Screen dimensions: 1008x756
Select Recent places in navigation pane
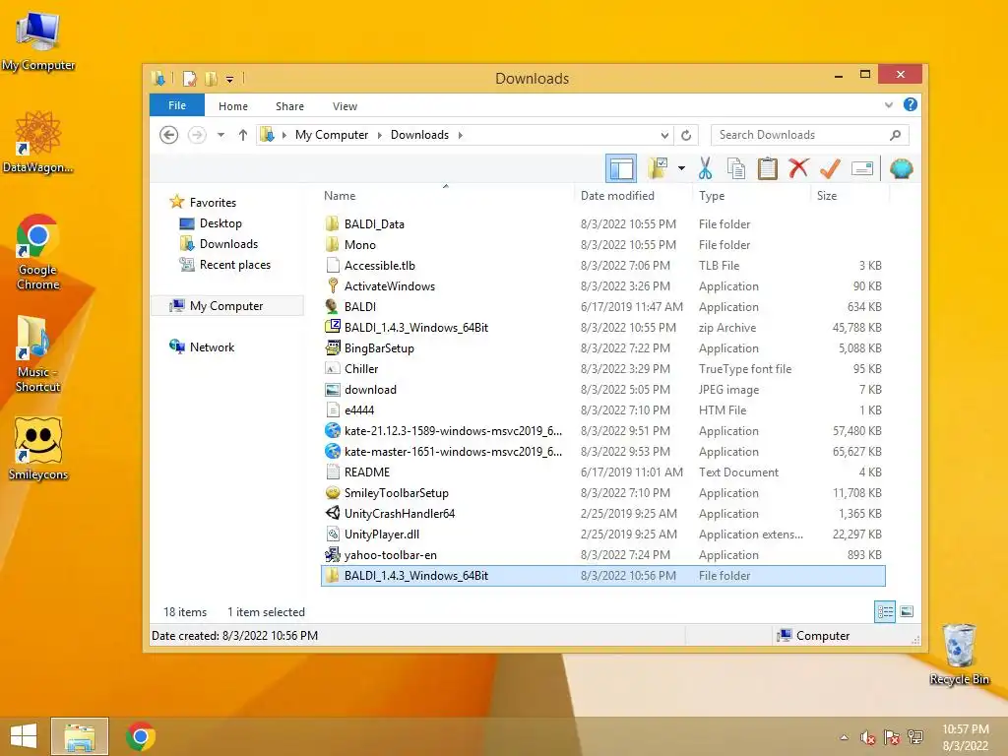234,264
